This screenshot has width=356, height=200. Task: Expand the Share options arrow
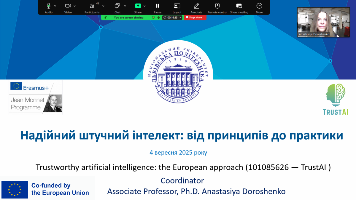point(144,6)
